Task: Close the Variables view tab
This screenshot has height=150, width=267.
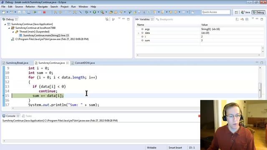Action: [x=152, y=20]
